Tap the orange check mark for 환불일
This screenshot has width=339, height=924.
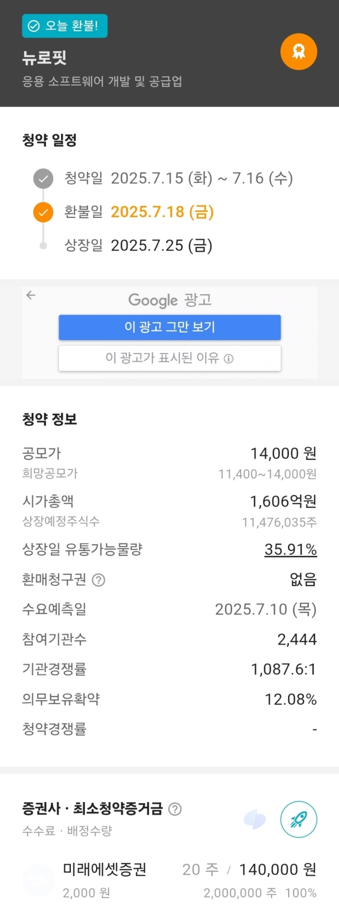coord(43,212)
